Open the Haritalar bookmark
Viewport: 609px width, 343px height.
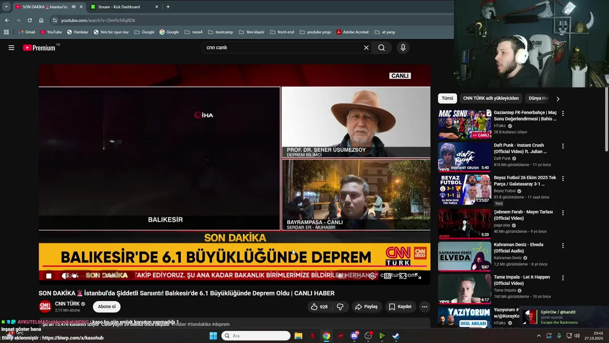[x=78, y=32]
